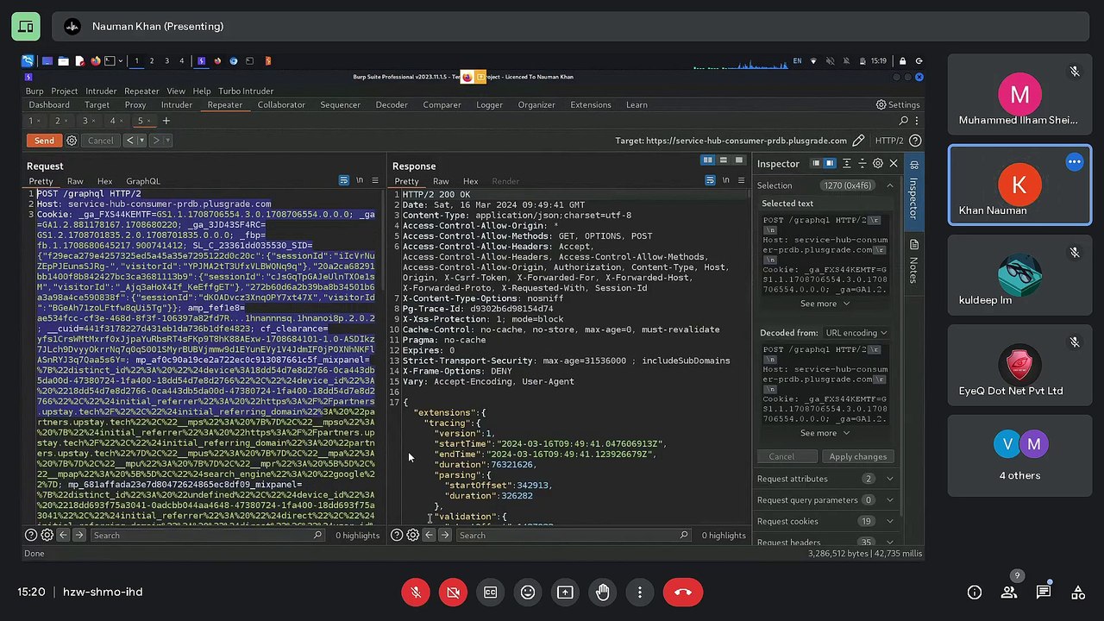Toggle Response message line wrap
The image size is (1104, 621).
click(710, 180)
